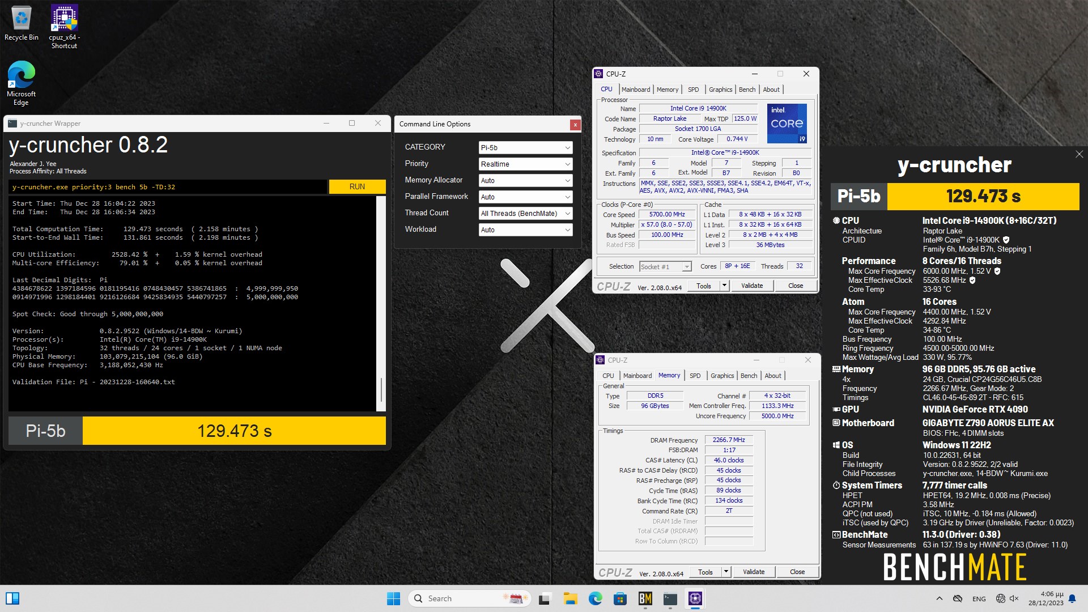Click the validated checkmark next to CPUID
This screenshot has height=612, width=1088.
coord(1006,240)
